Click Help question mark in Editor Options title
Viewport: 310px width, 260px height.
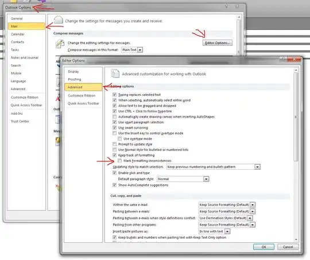point(283,59)
